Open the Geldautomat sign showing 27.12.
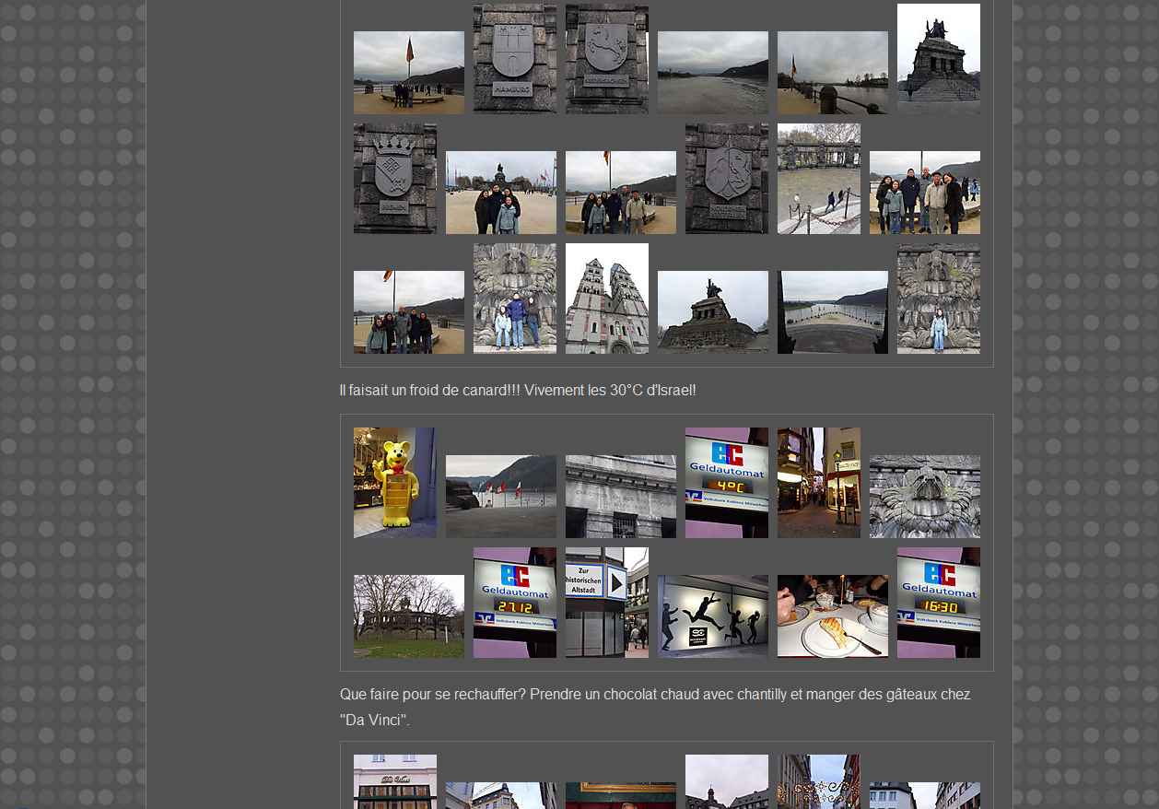The image size is (1159, 809). click(x=514, y=603)
